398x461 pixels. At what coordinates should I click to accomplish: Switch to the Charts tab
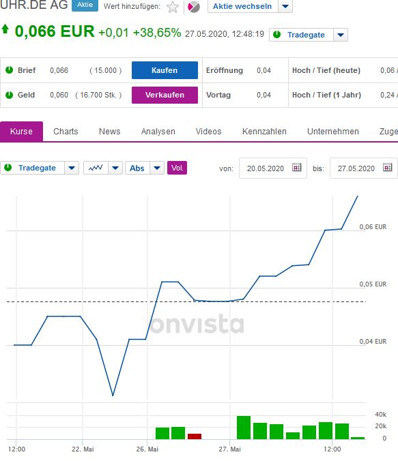[x=66, y=132]
